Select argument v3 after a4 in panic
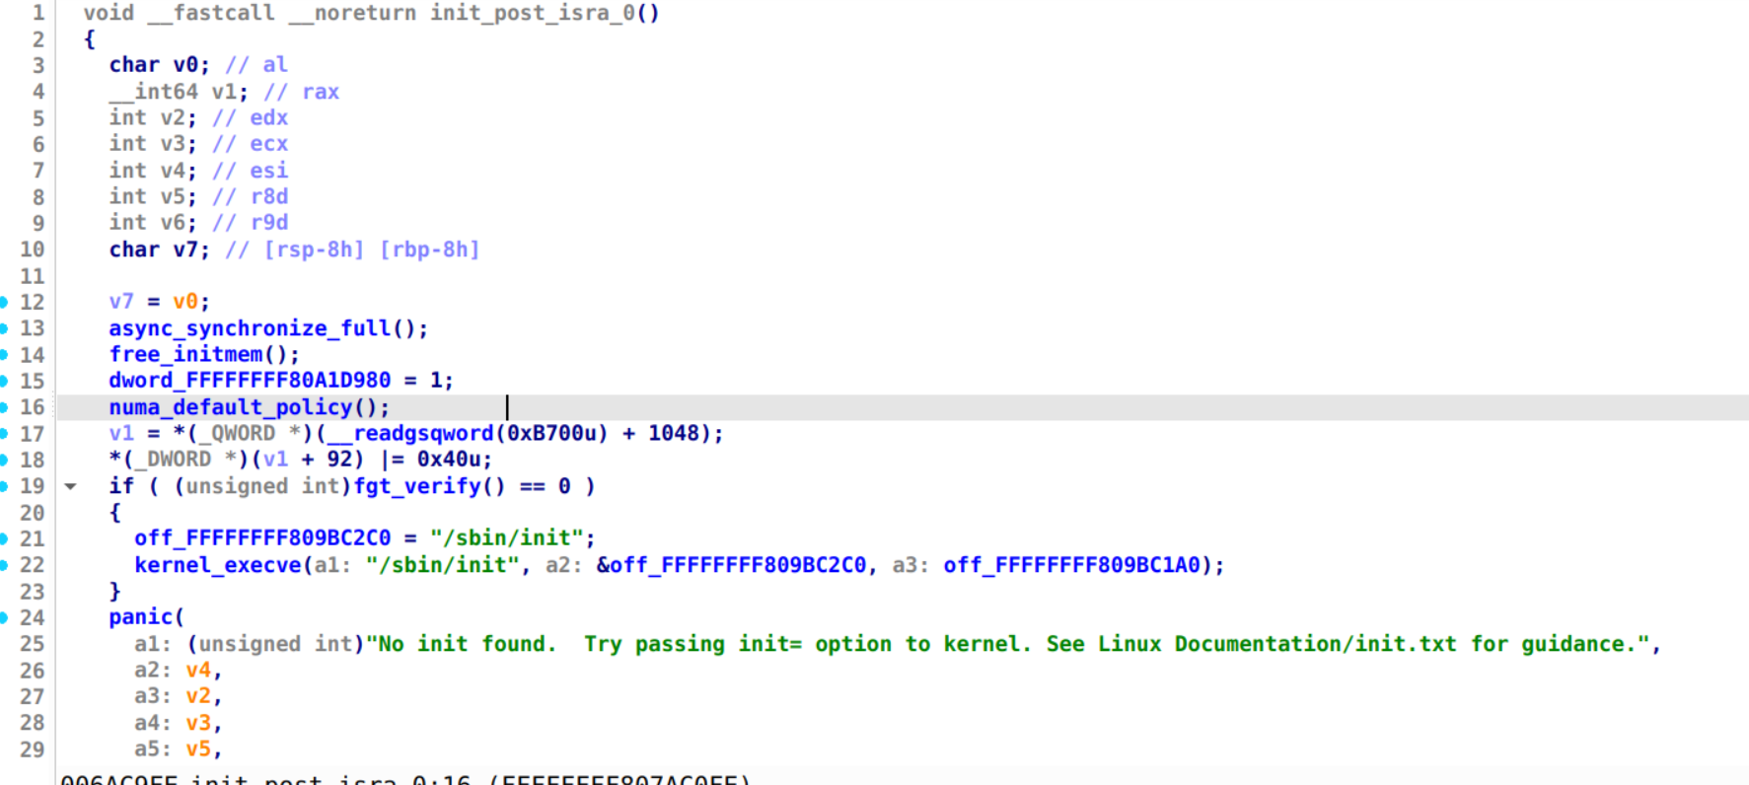Viewport: 1749px width, 785px height. click(198, 723)
